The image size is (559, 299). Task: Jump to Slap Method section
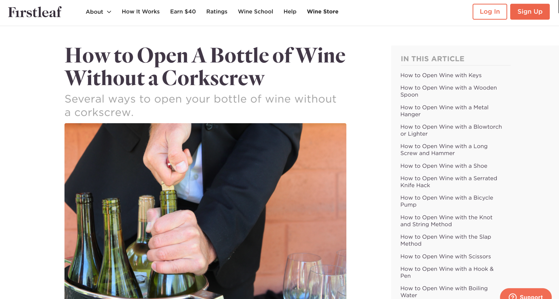pos(445,240)
